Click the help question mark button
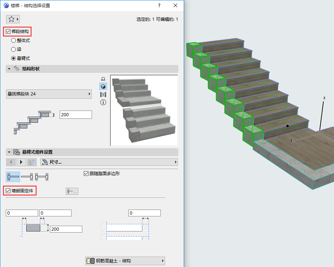Viewport: 334px width, 267px height. point(159,6)
